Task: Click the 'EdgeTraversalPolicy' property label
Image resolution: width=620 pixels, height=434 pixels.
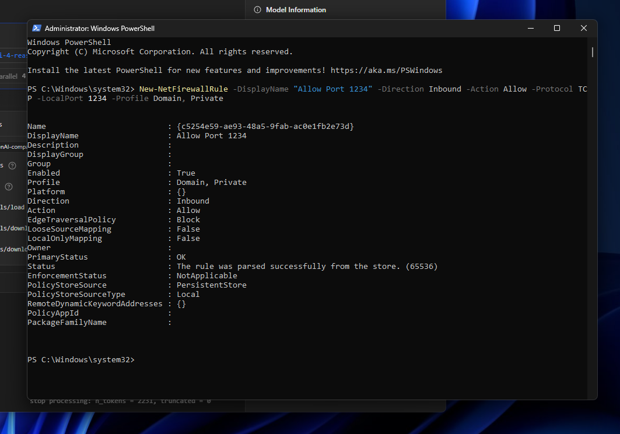Action: tap(72, 219)
